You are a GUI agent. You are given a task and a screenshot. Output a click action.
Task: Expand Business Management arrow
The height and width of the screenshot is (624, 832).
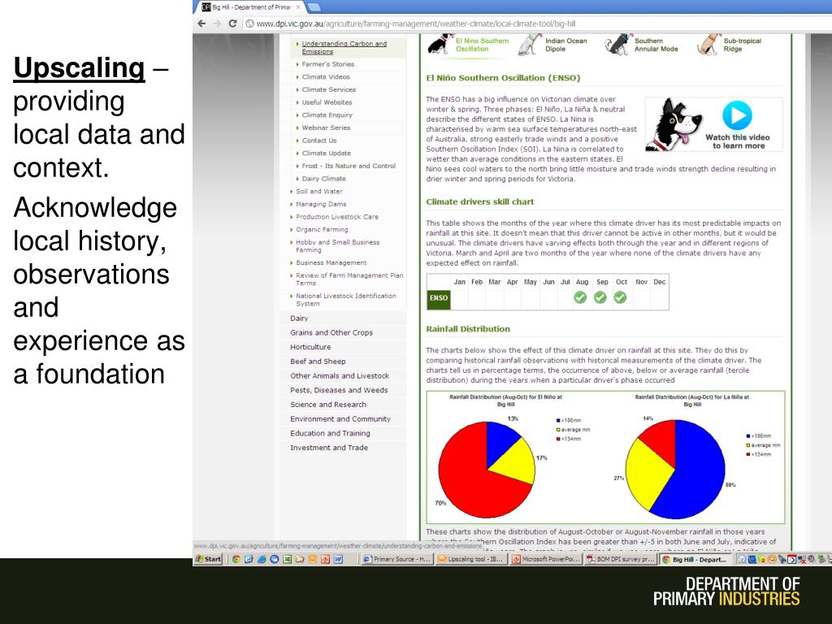coord(292,263)
